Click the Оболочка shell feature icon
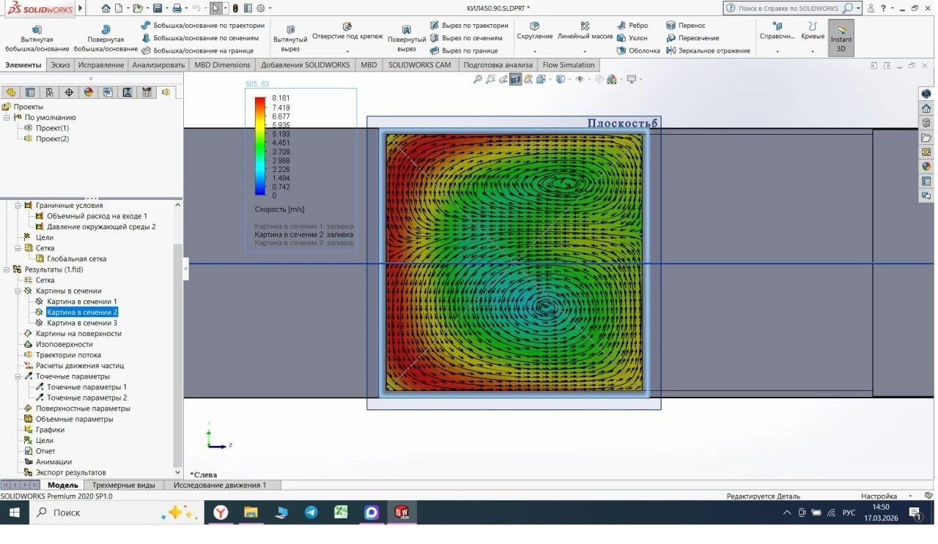938x544 pixels. (621, 51)
